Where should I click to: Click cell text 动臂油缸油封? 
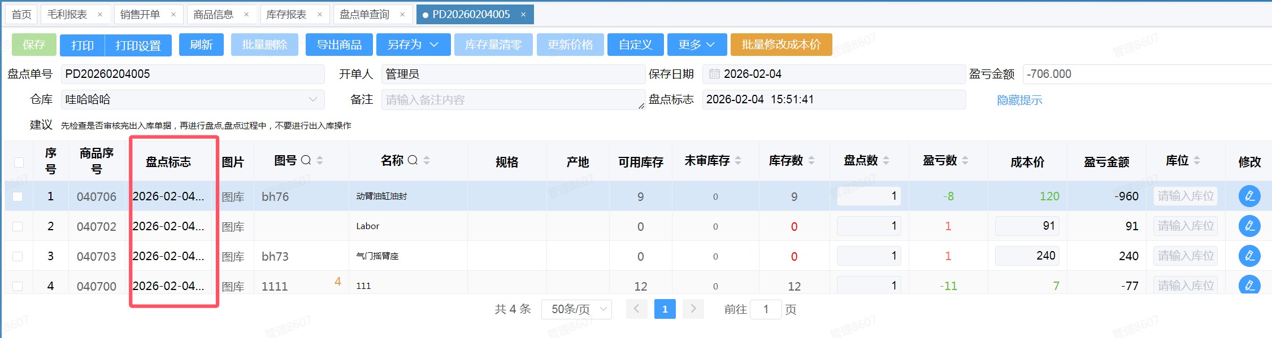[381, 196]
